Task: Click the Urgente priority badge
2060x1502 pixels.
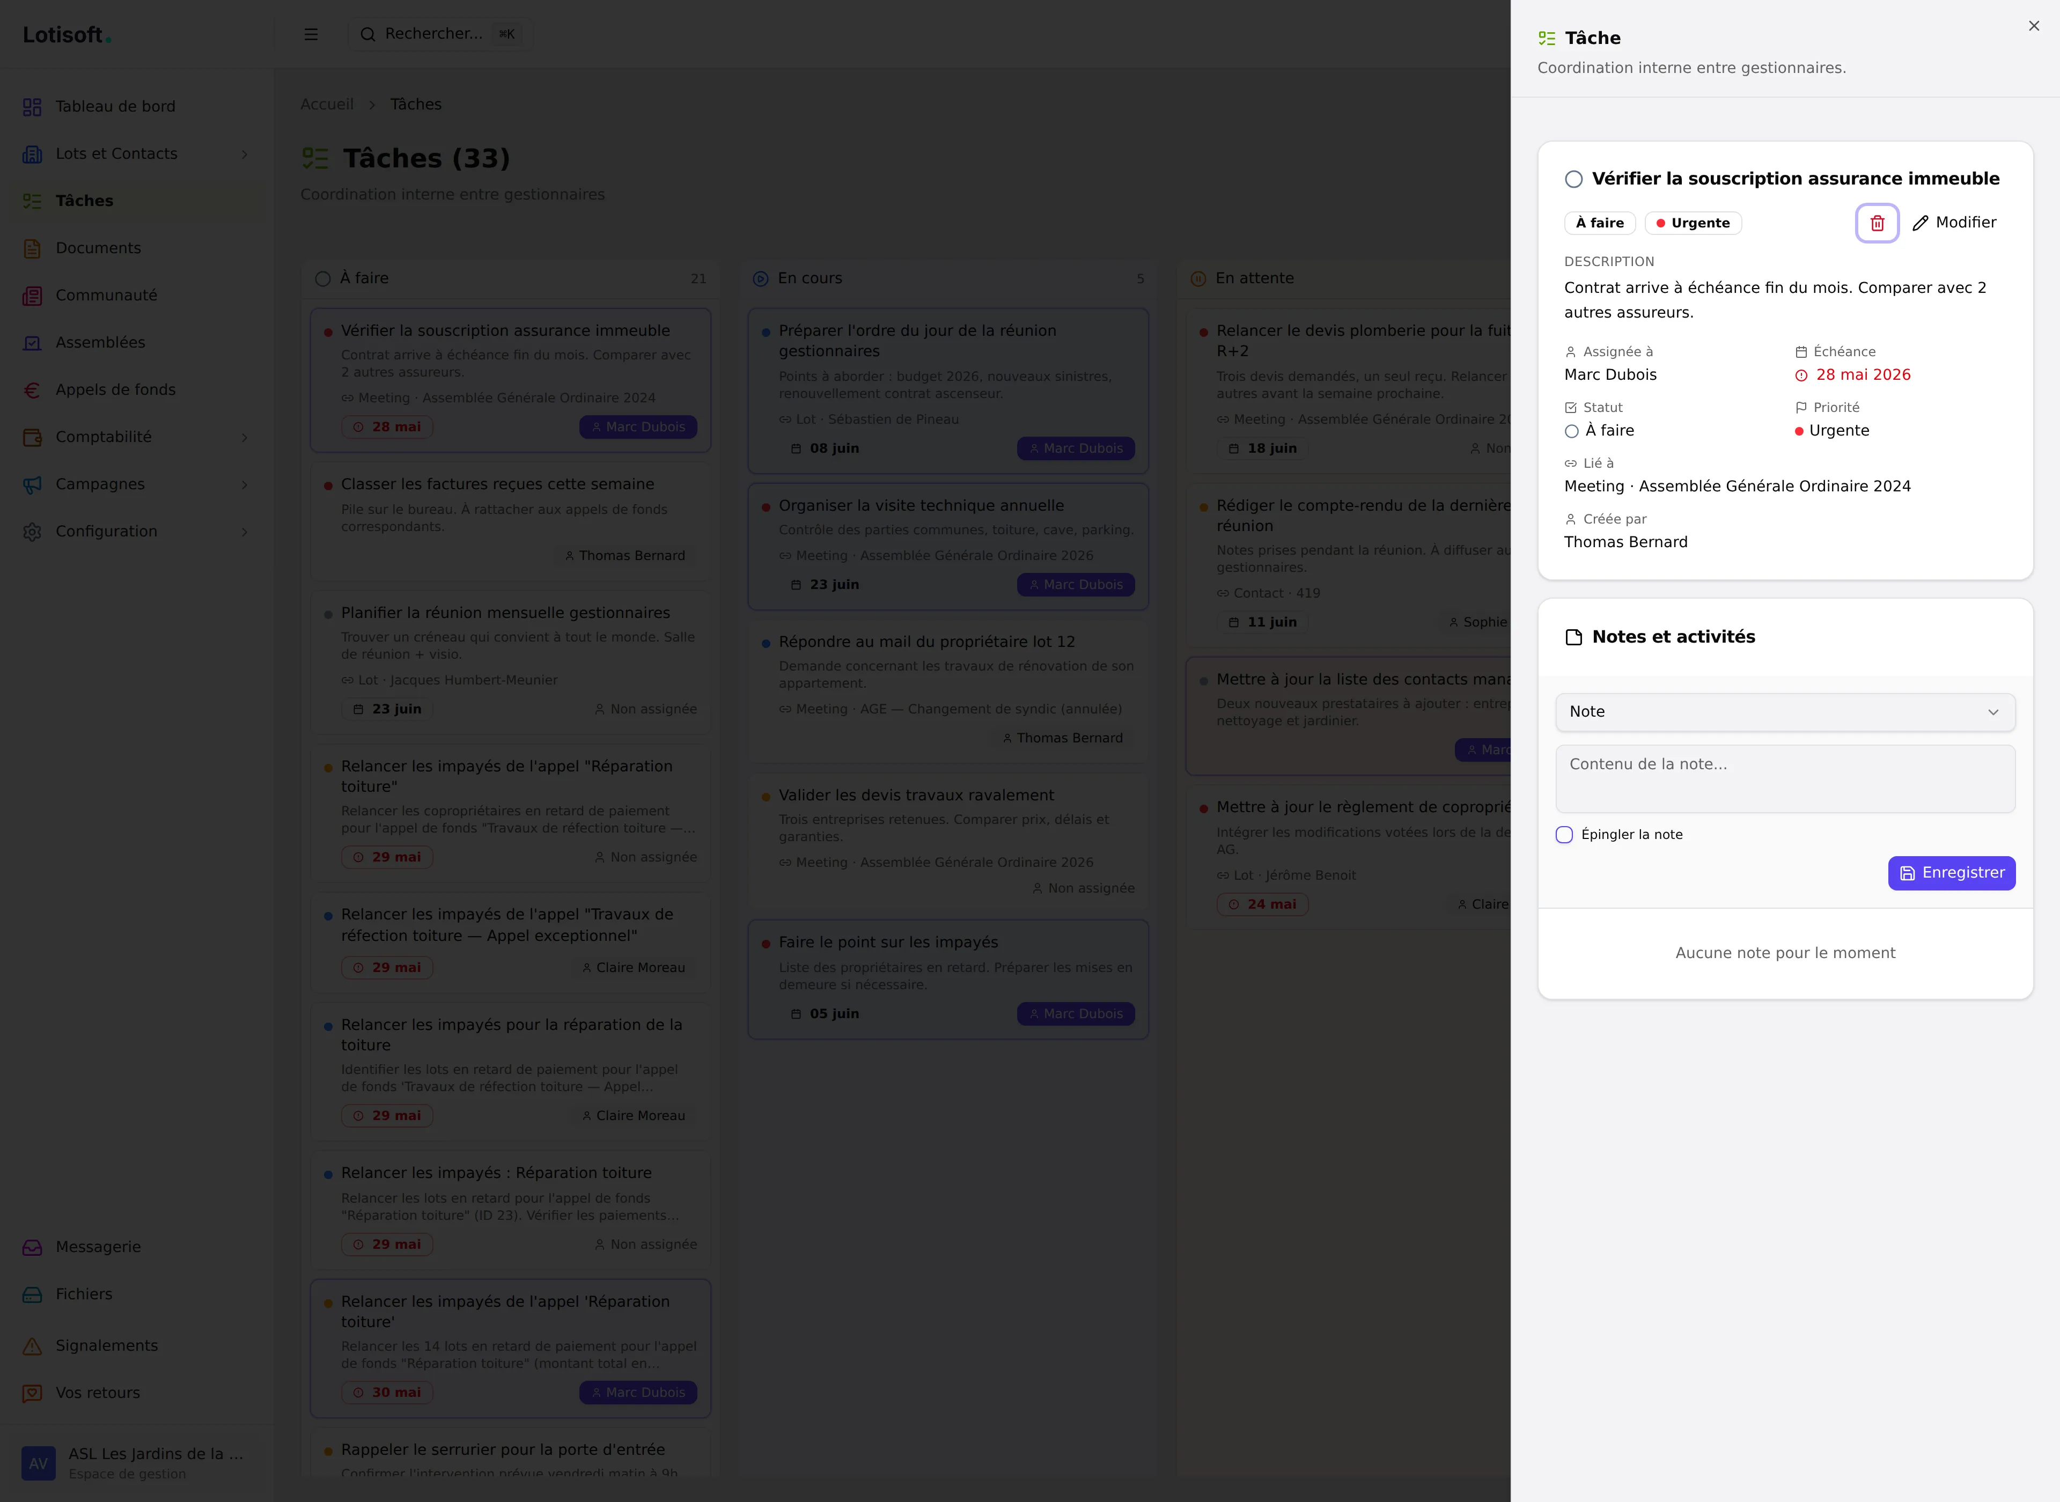Action: 1693,223
